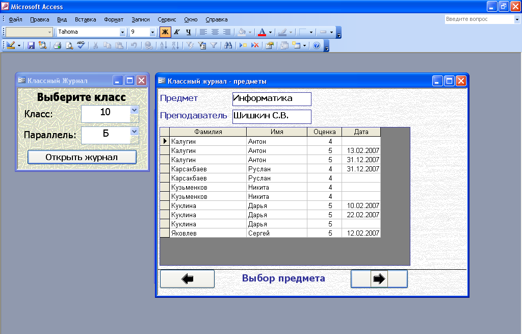The image size is (522, 334).
Task: Copy selection icon
Action: point(107,45)
